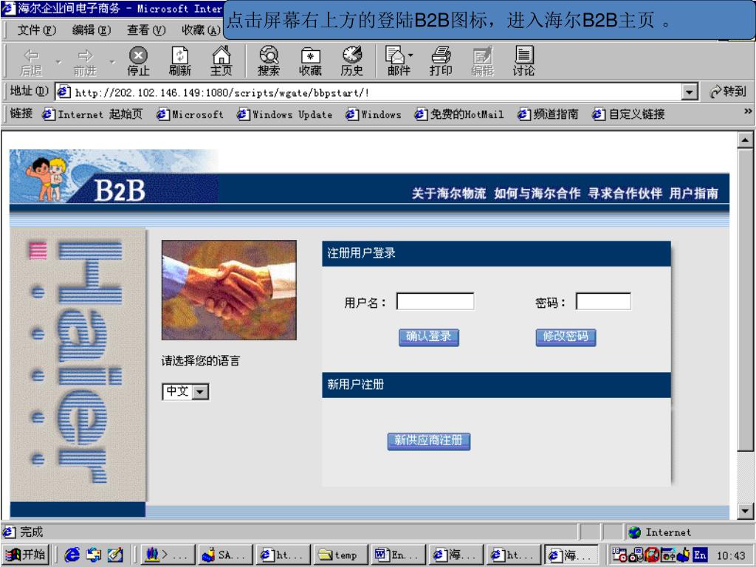
Task: Open the 频道指南 link
Action: point(548,114)
